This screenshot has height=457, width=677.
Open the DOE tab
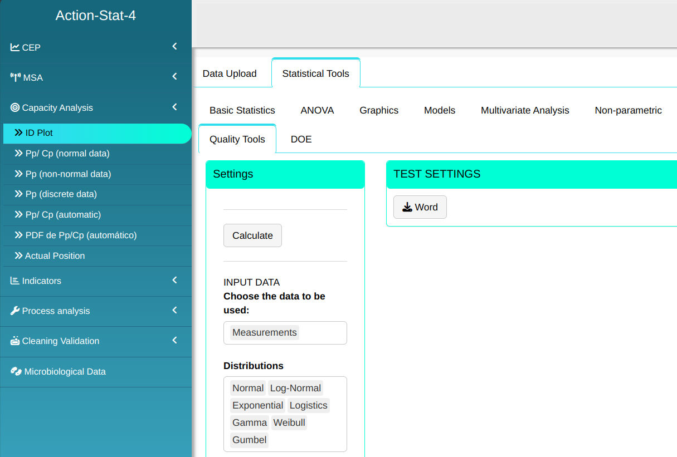(301, 139)
